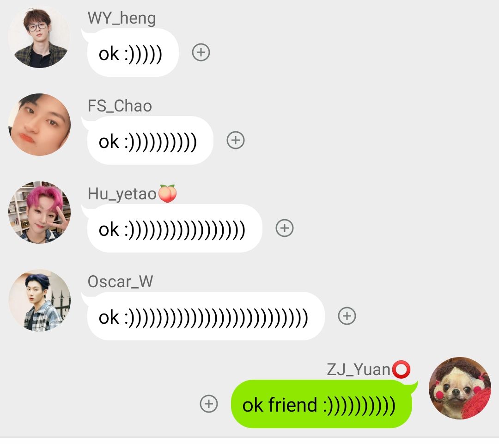Tap plus icon left of green bubble
The width and height of the screenshot is (499, 444).
(x=209, y=404)
